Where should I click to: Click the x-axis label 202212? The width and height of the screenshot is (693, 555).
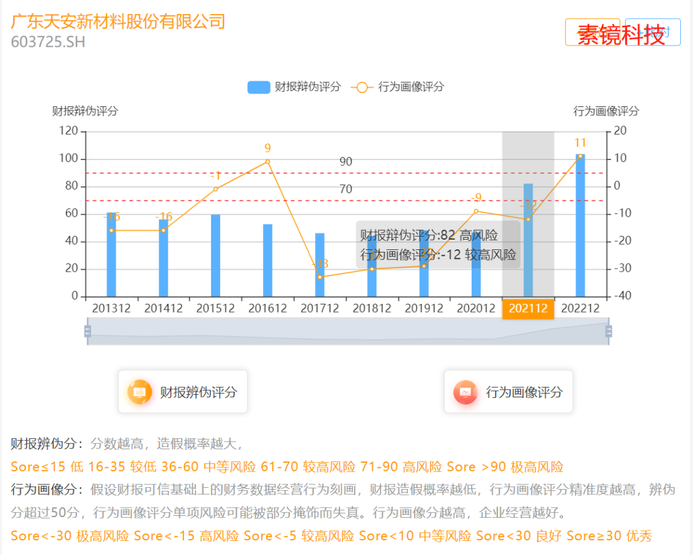[580, 308]
